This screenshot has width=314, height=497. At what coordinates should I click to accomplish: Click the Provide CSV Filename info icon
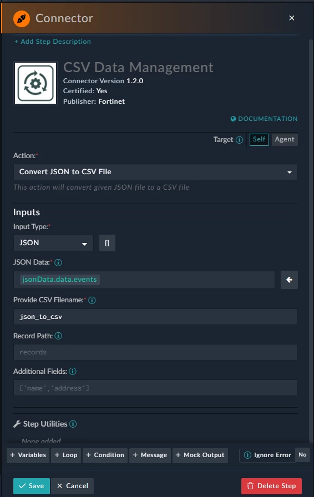(x=92, y=300)
